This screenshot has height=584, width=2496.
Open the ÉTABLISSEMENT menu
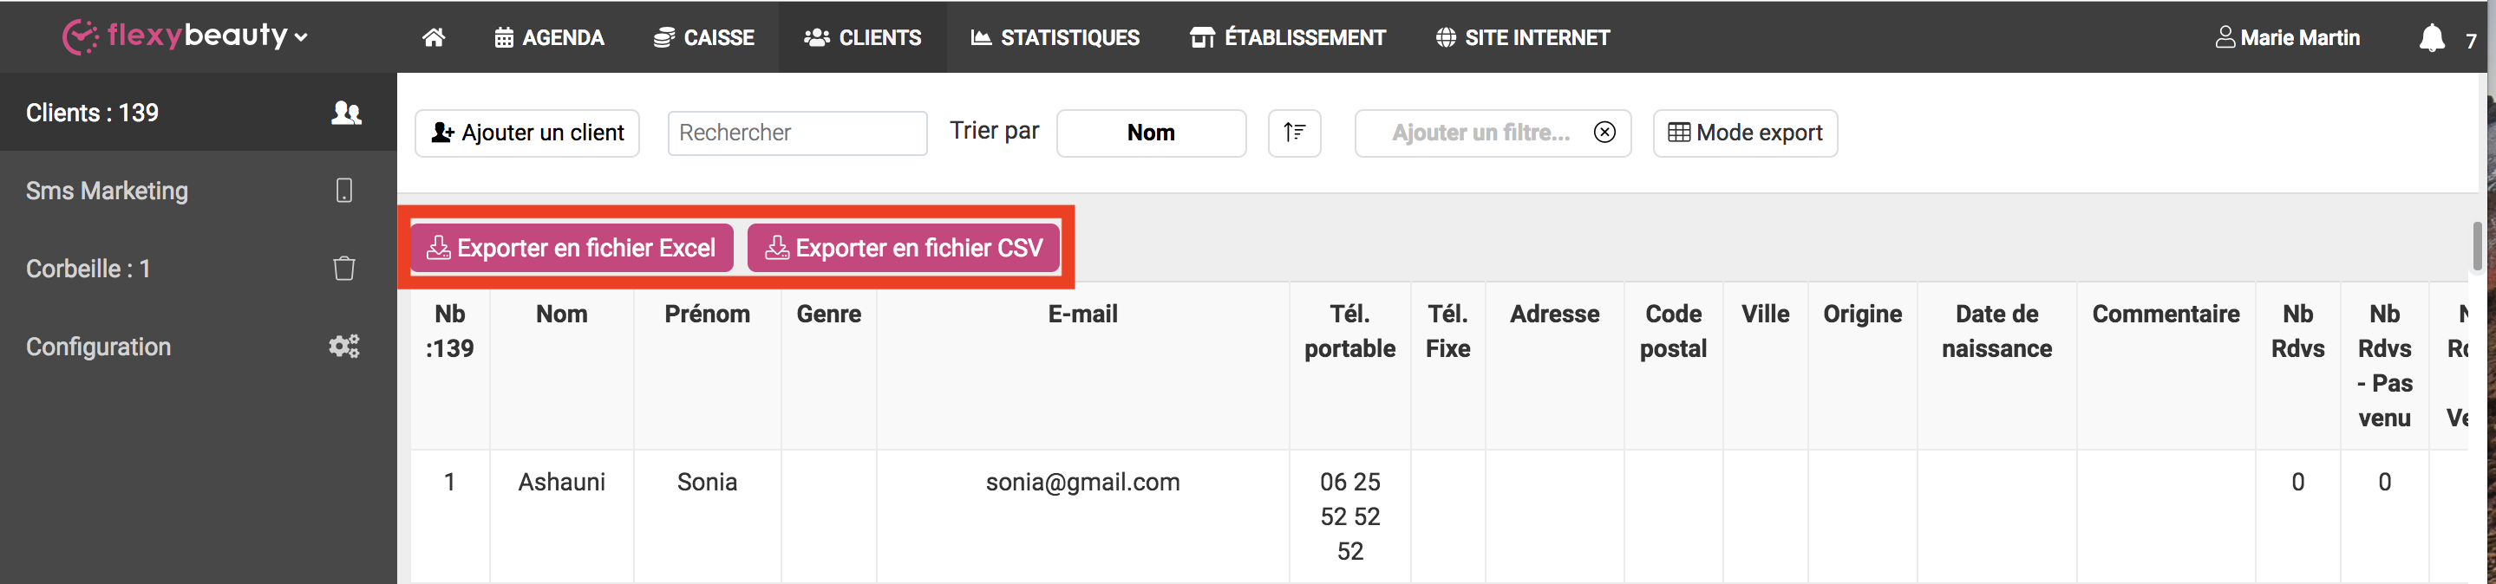coord(1288,38)
